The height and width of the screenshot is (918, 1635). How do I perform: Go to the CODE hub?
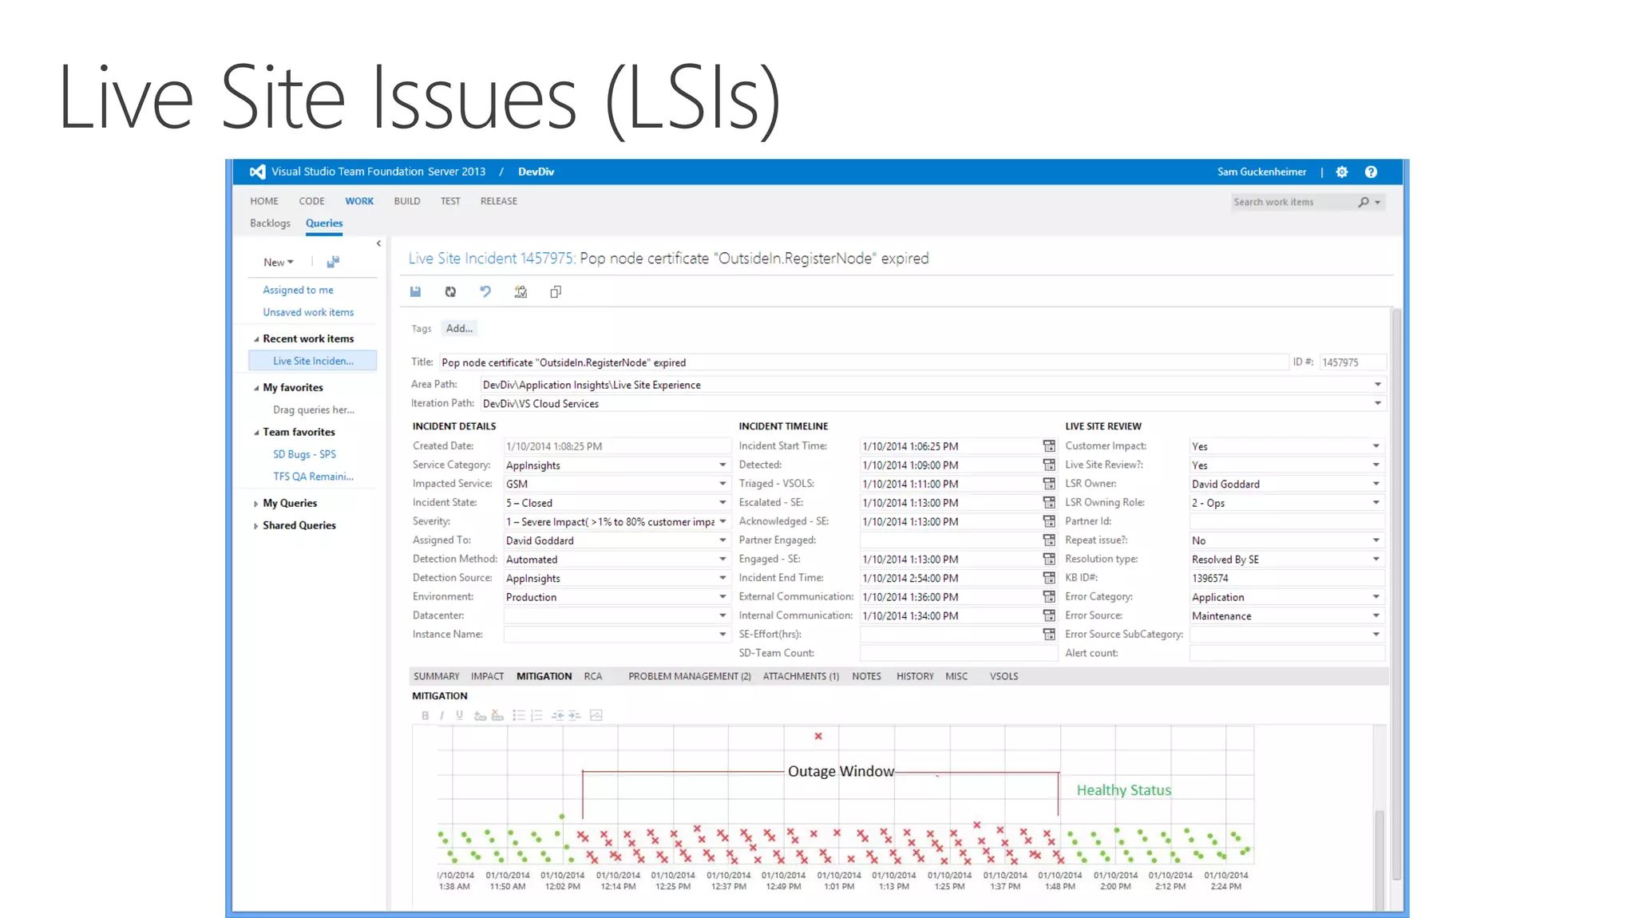pyautogui.click(x=311, y=201)
